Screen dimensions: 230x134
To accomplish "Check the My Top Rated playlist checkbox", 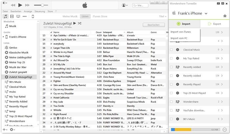I will click(x=171, y=58).
